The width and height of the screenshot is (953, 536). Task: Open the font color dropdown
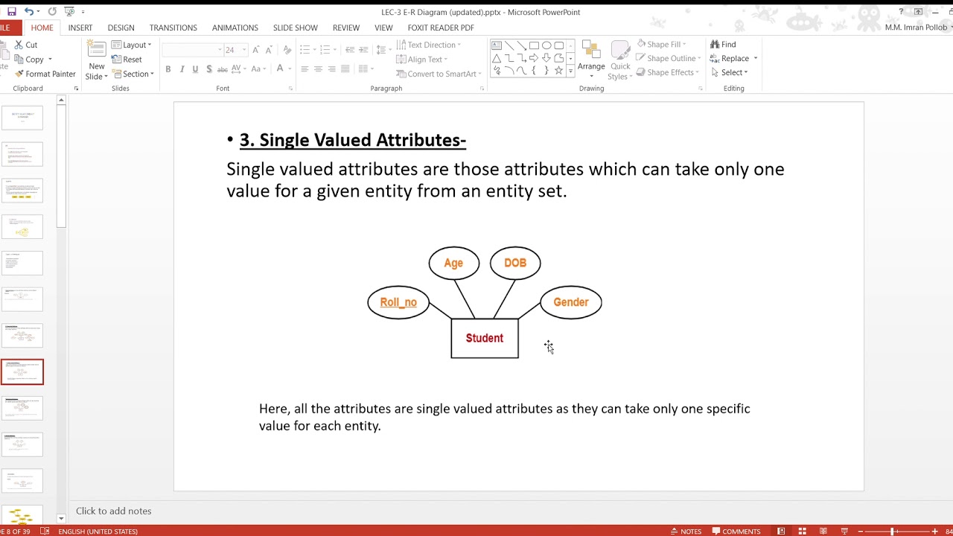click(290, 69)
